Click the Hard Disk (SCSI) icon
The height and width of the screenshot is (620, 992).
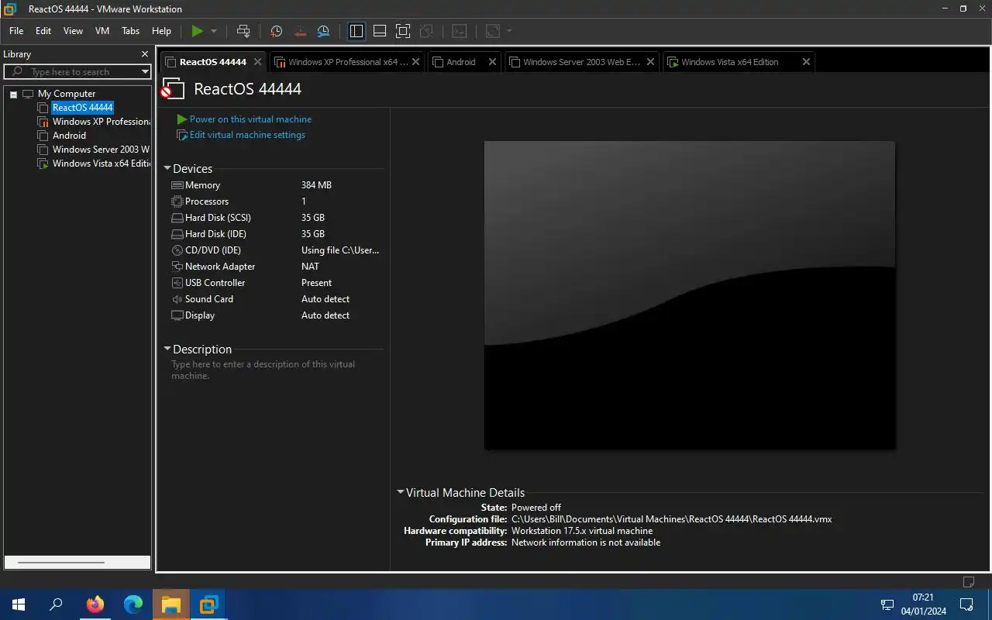point(177,218)
